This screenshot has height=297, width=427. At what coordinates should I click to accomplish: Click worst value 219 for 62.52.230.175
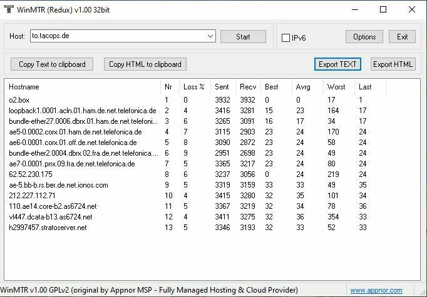(x=333, y=174)
